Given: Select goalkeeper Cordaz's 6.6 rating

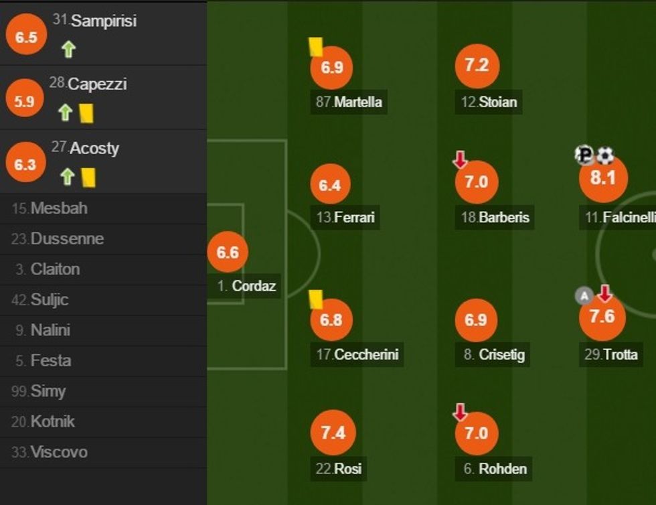Looking at the screenshot, I should [x=228, y=252].
